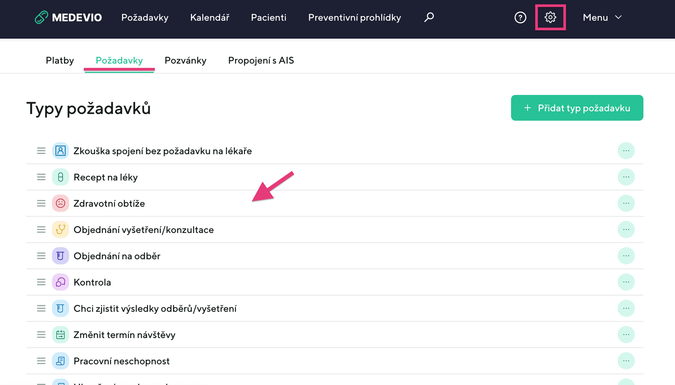
Task: Open Kalendář from the top navigation
Action: coord(210,17)
